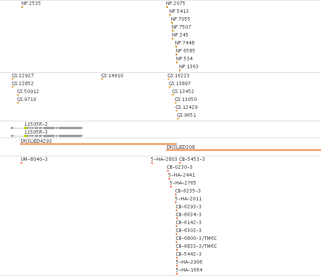Select the CB-6303-3 label
The image size is (321, 276).
tap(189, 230)
